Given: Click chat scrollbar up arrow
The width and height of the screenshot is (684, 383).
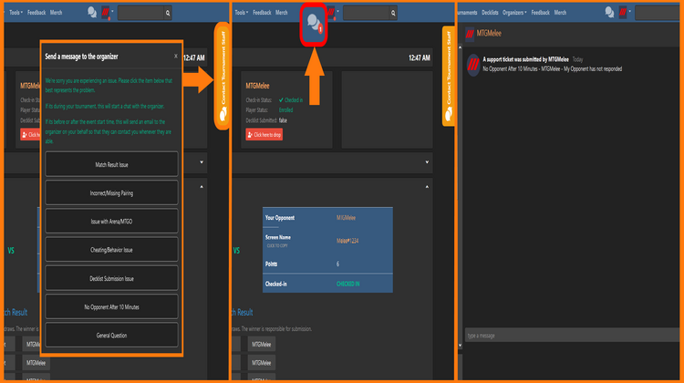Looking at the screenshot, I should (x=460, y=47).
